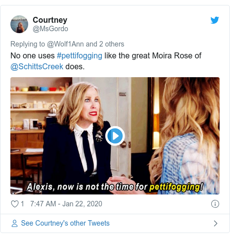Viewport: 230px width, 238px height.
Task: Click the yellow pettifogging caption word
Action: pos(176,187)
